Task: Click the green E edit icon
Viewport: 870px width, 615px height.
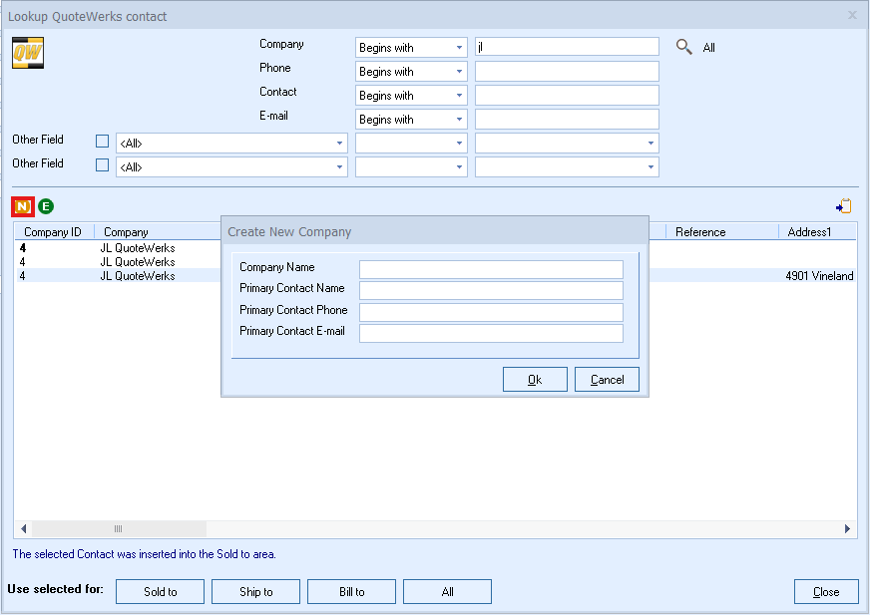Action: 46,207
